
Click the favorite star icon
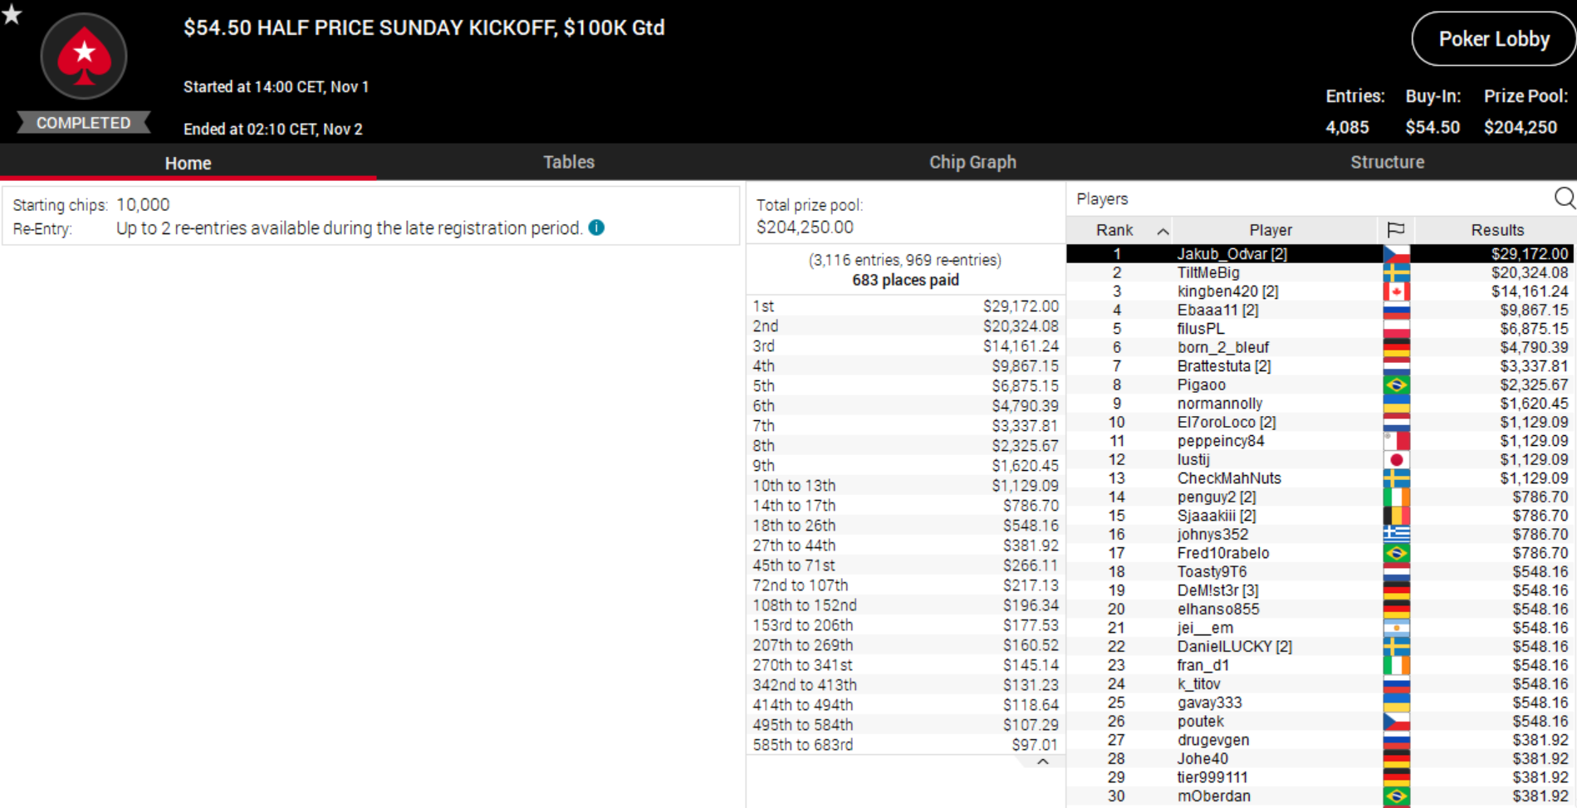point(12,14)
